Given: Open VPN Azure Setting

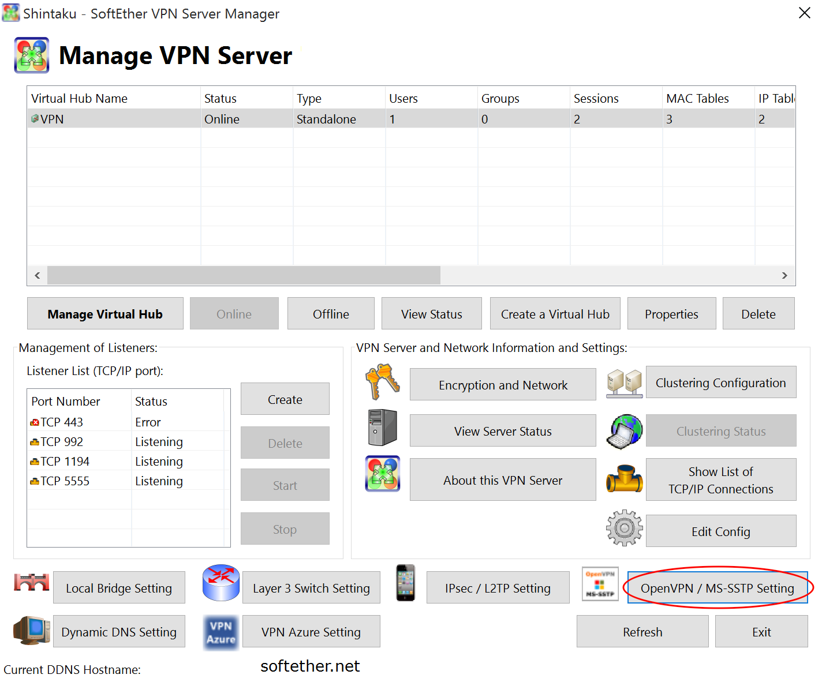Looking at the screenshot, I should click(311, 631).
